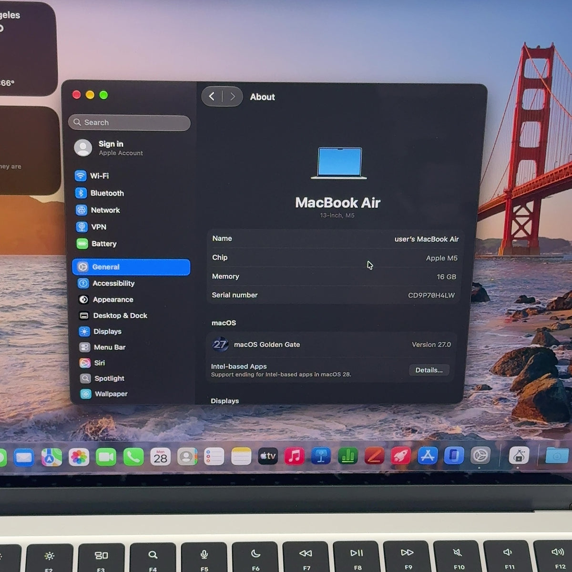
Task: Open App Store from the Dock
Action: click(428, 456)
